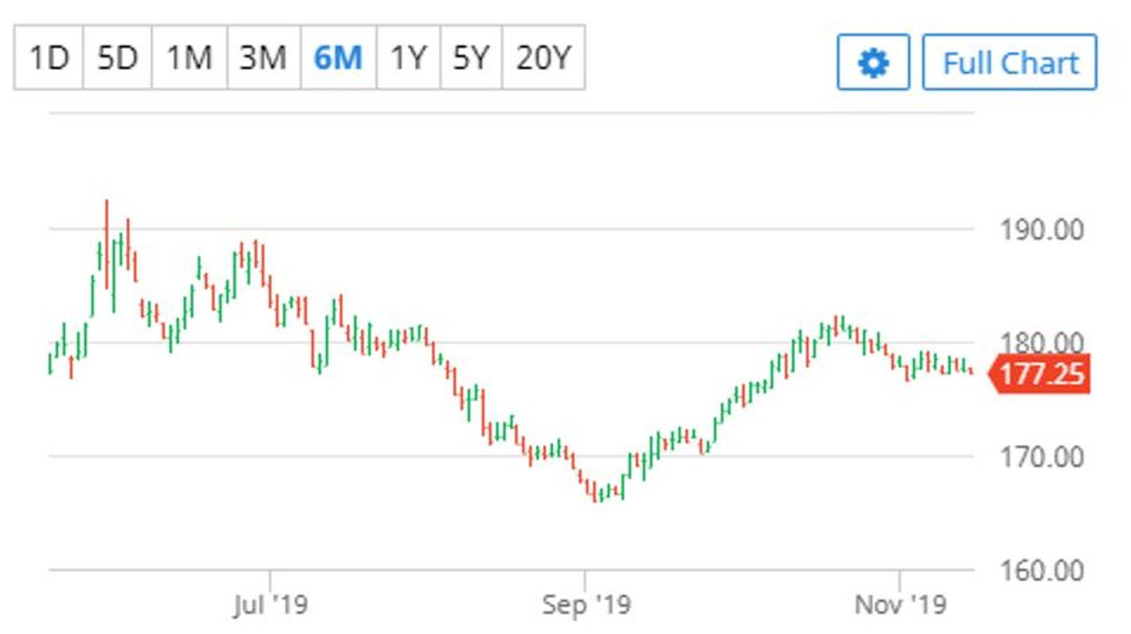This screenshot has height=634, width=1131.
Task: Click the Nov '19 date axis label
Action: click(900, 605)
